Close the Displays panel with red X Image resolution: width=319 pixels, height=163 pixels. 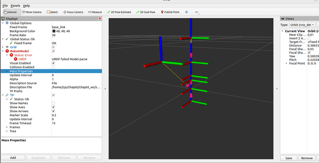click(x=100, y=18)
